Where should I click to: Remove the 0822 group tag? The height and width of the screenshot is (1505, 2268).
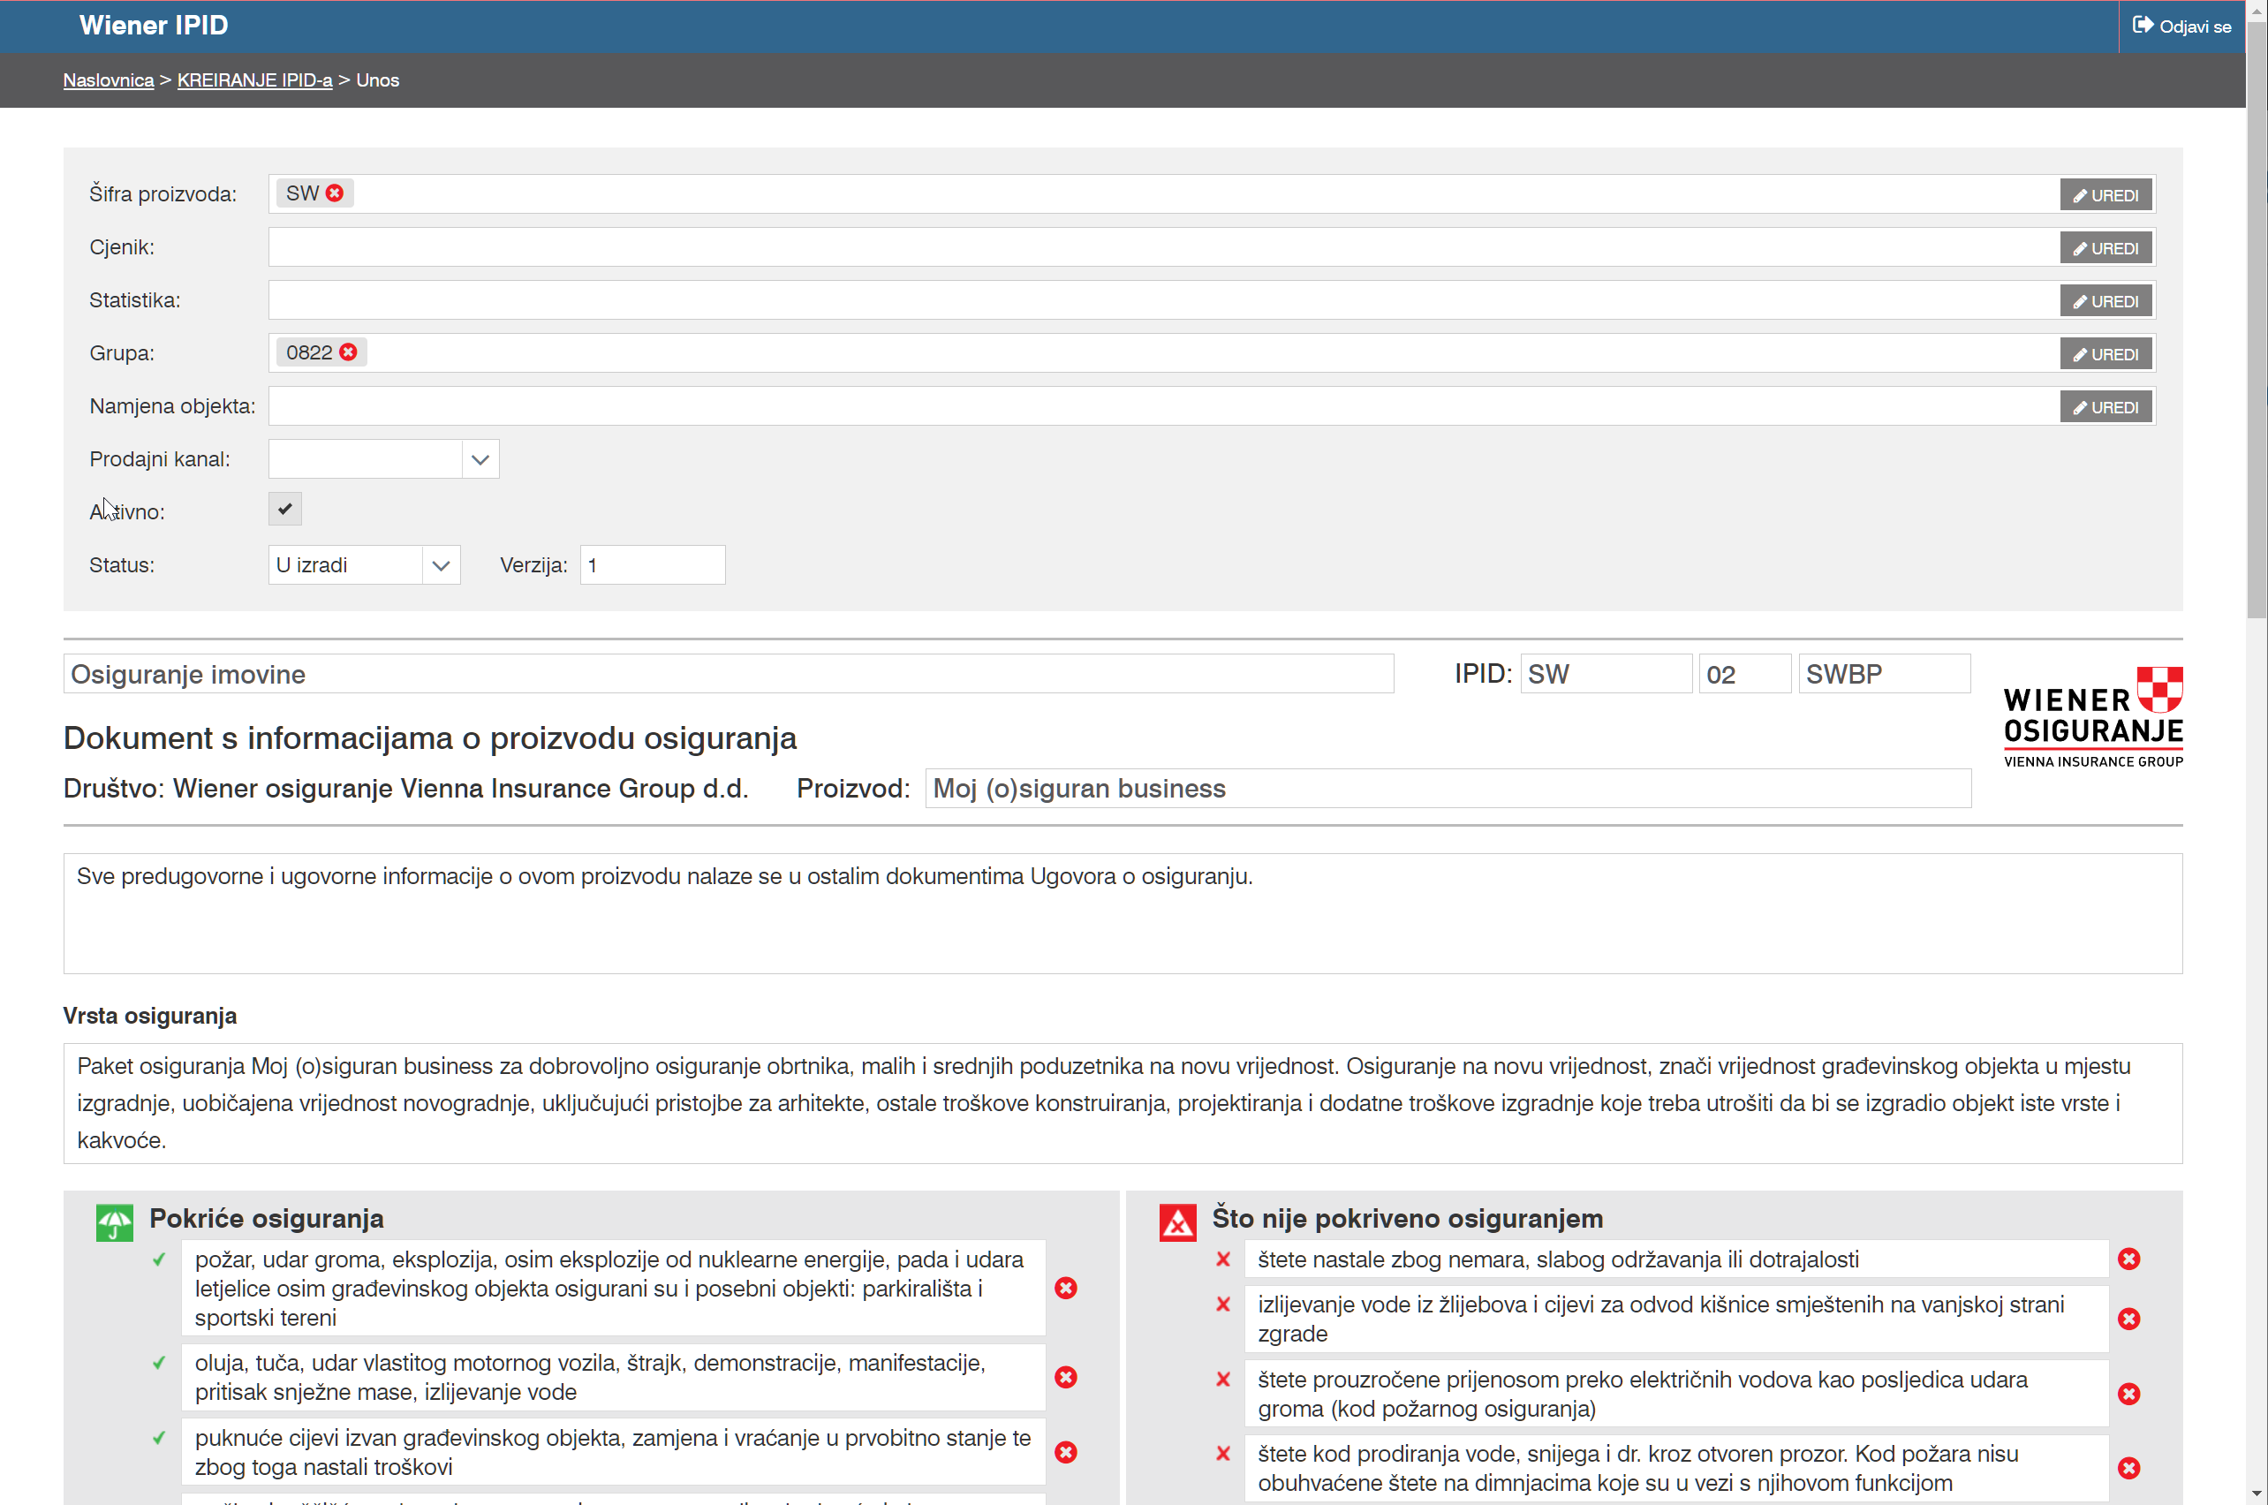point(348,352)
